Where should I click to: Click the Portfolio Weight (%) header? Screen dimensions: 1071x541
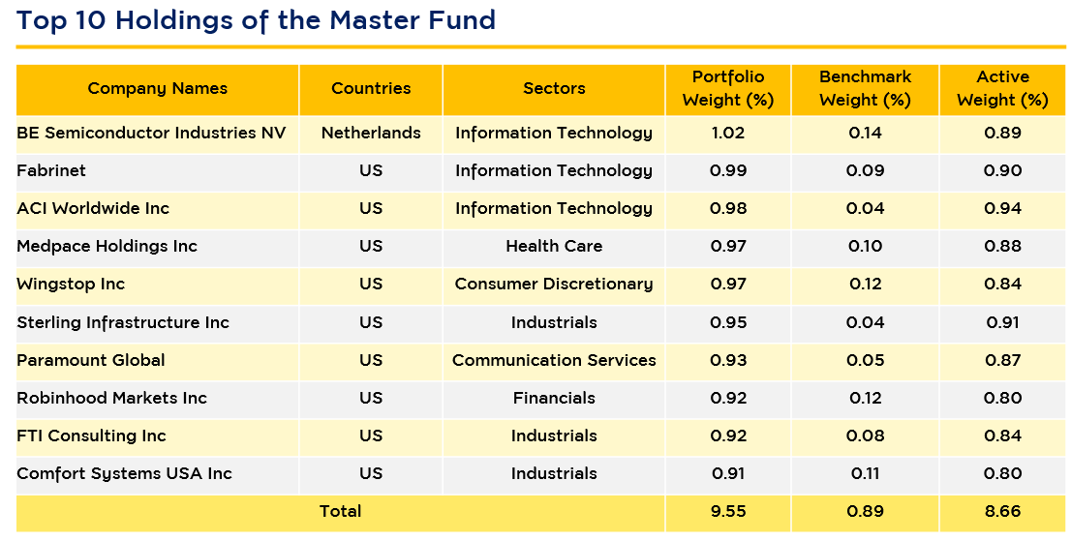pos(728,89)
